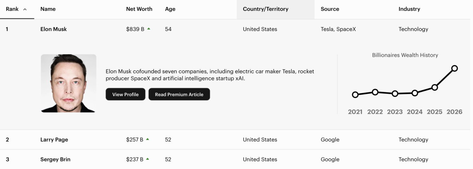Sort by Source column header
This screenshot has height=169, width=473.
point(330,9)
